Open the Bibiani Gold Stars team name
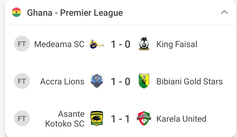 (190, 81)
